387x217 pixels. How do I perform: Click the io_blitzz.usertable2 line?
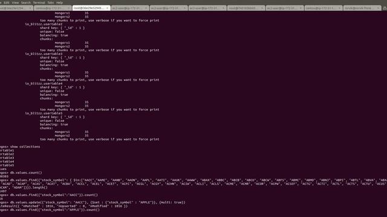pos(44,24)
